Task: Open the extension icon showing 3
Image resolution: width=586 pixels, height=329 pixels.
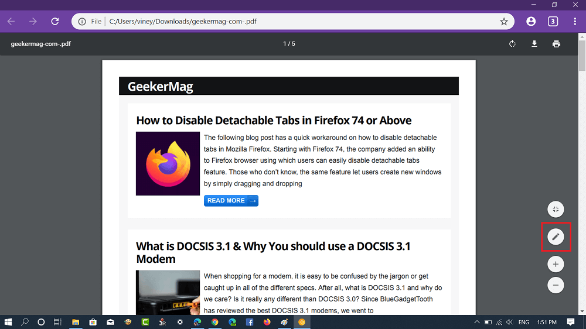Action: tap(553, 21)
